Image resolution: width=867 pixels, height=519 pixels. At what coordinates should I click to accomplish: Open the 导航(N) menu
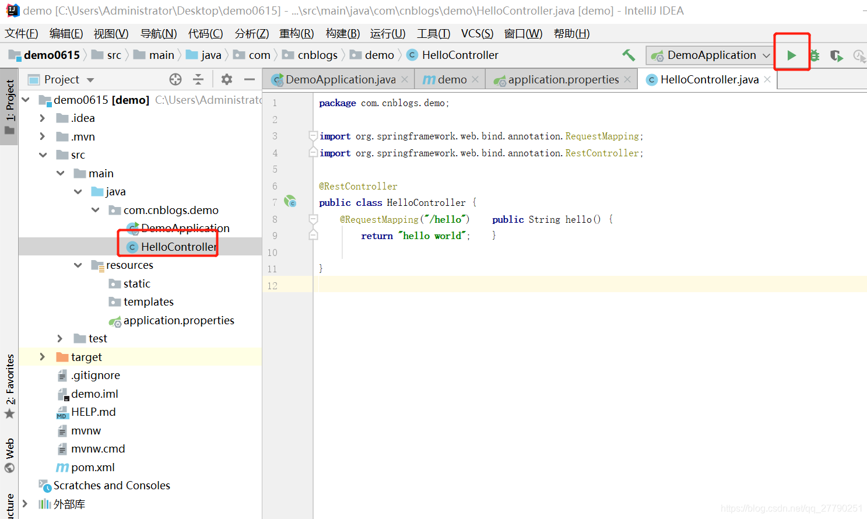coord(159,34)
